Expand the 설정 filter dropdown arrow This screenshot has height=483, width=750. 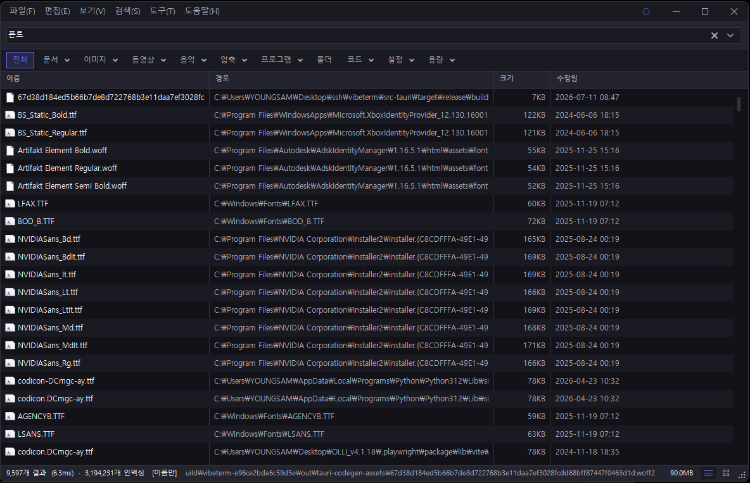(411, 60)
